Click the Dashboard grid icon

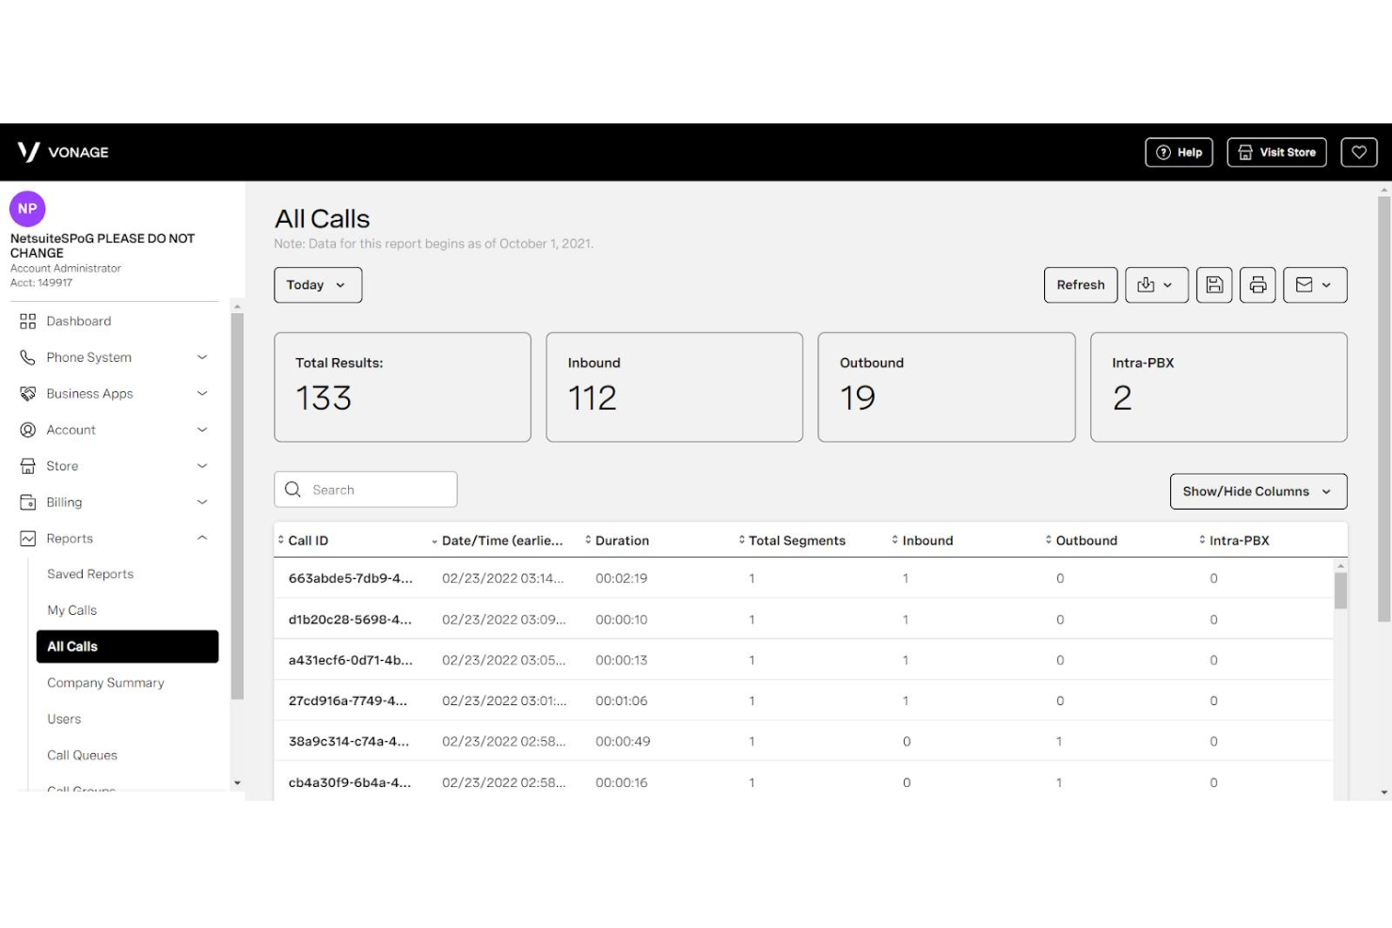pyautogui.click(x=27, y=322)
